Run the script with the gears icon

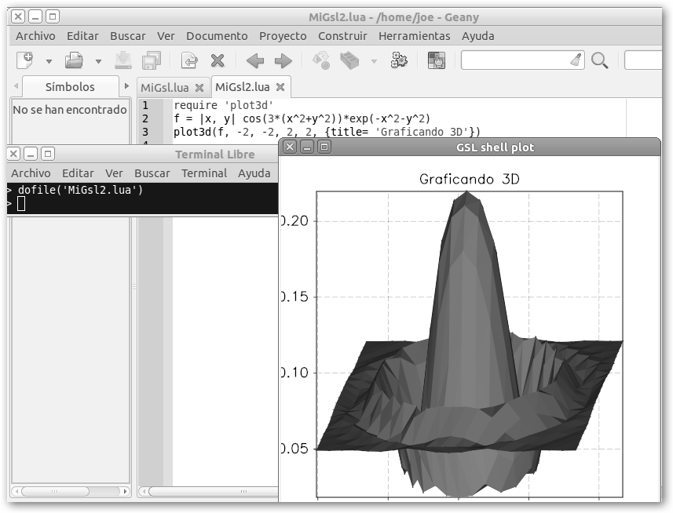point(399,60)
